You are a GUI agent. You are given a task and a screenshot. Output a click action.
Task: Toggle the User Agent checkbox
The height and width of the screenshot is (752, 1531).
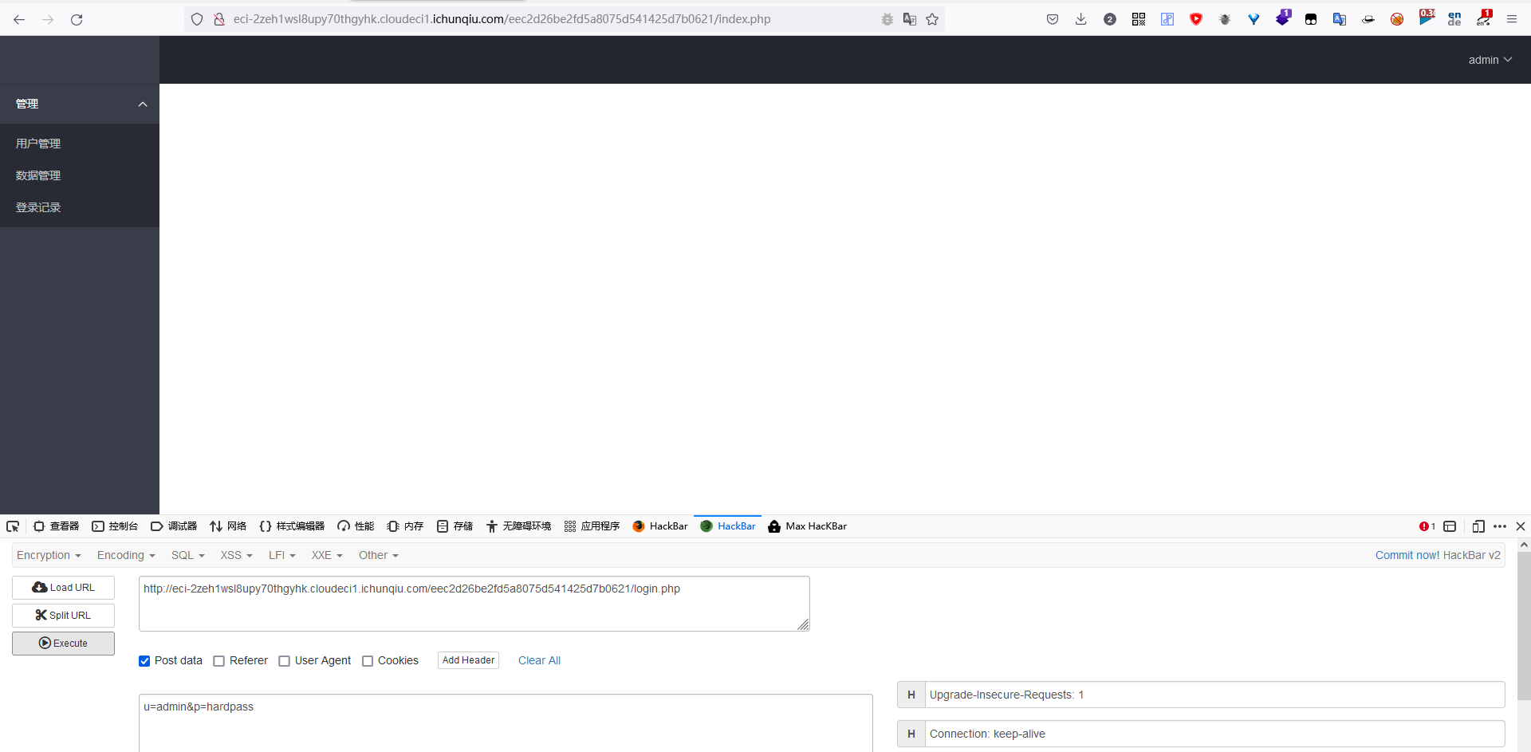284,661
